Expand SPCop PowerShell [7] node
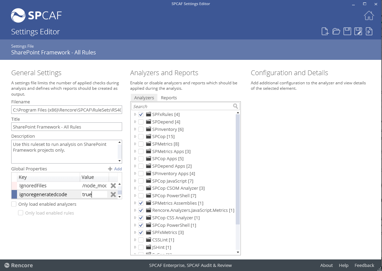This screenshot has height=271, width=382. [135, 196]
